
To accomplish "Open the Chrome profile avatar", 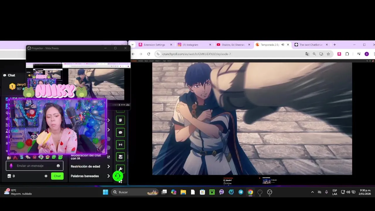I will coord(367,54).
